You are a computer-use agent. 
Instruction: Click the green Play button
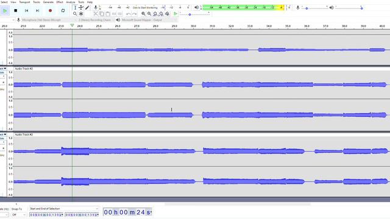point(5,11)
